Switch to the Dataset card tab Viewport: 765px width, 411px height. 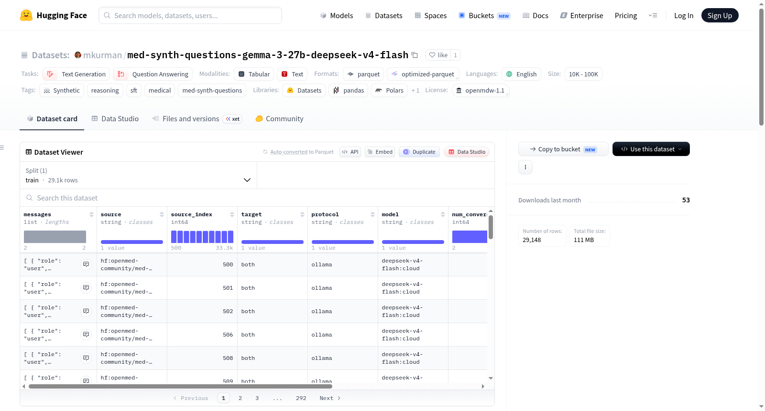click(x=52, y=119)
